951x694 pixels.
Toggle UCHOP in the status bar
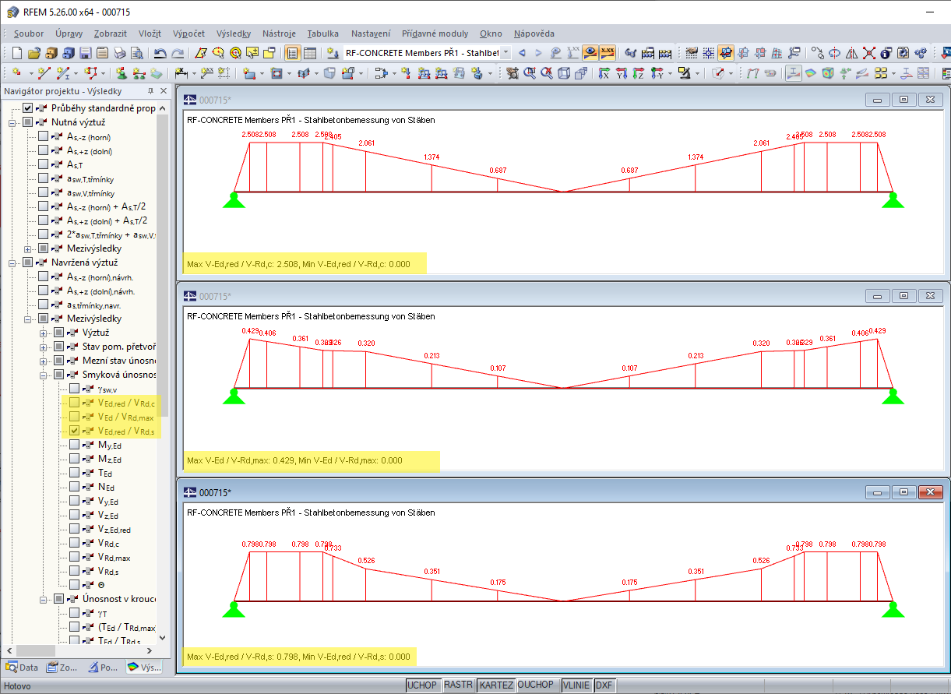click(x=423, y=685)
